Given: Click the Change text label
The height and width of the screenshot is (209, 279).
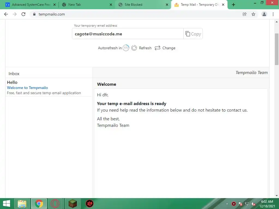Looking at the screenshot, I should (169, 48).
